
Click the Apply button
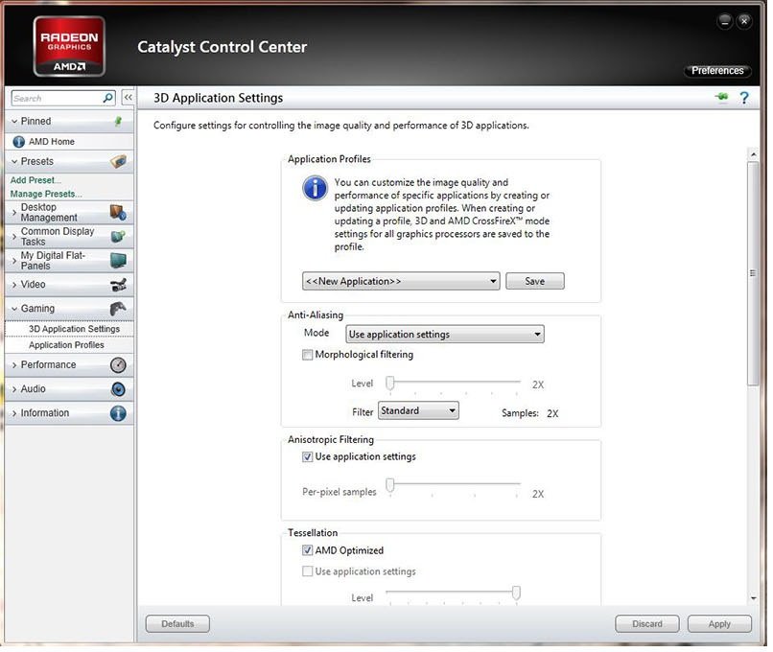click(719, 624)
